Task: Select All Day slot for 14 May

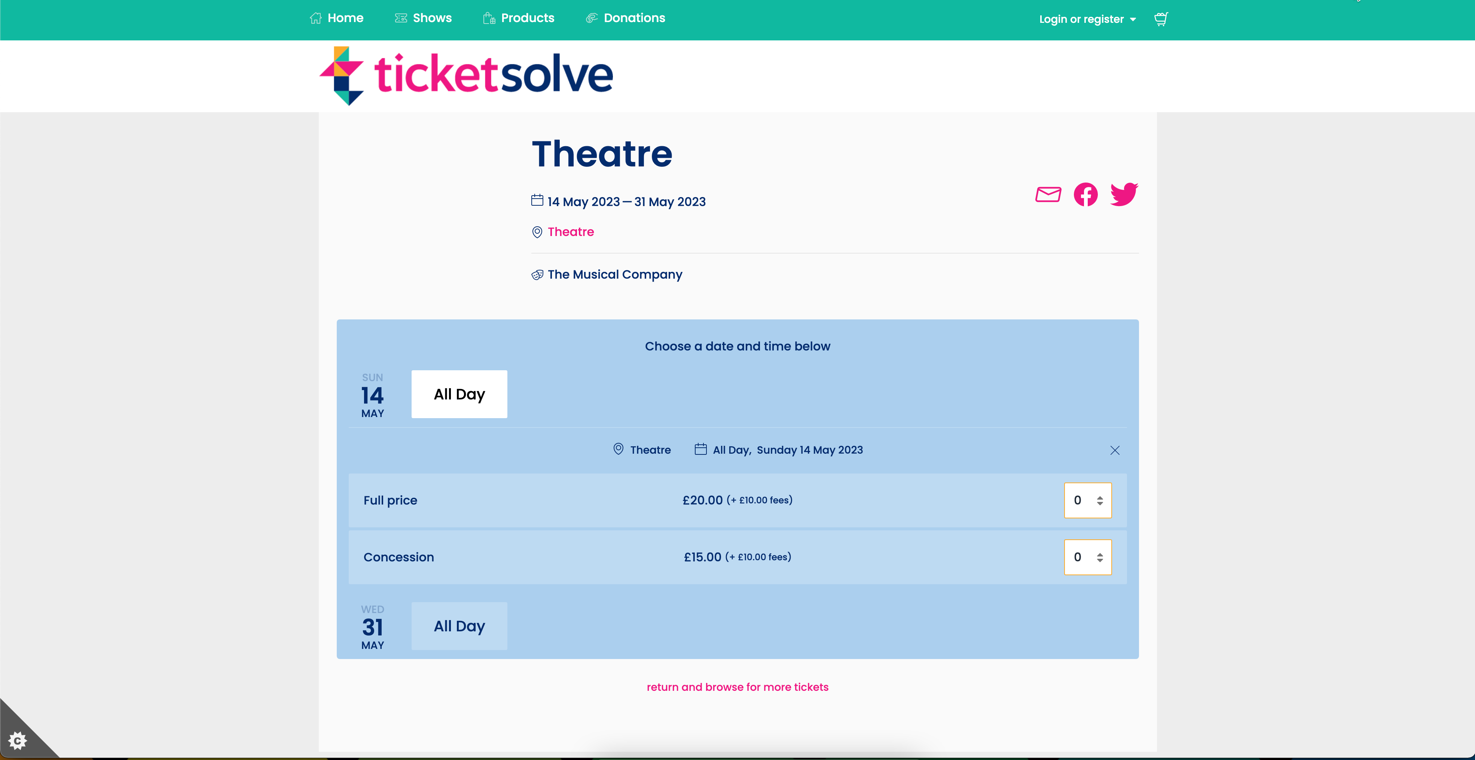Action: coord(459,394)
